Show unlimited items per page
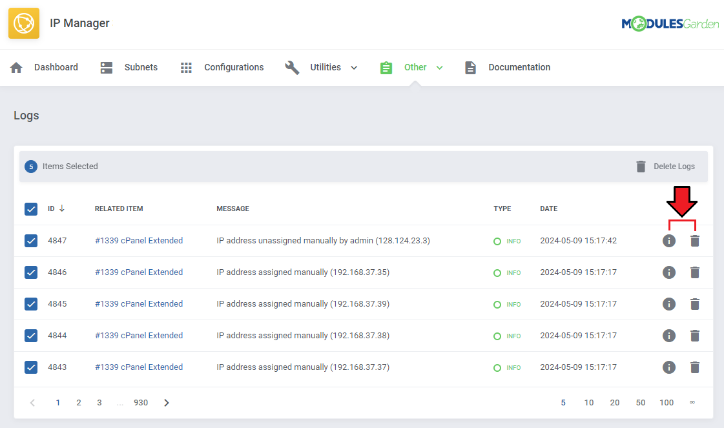Image resolution: width=724 pixels, height=428 pixels. point(692,403)
